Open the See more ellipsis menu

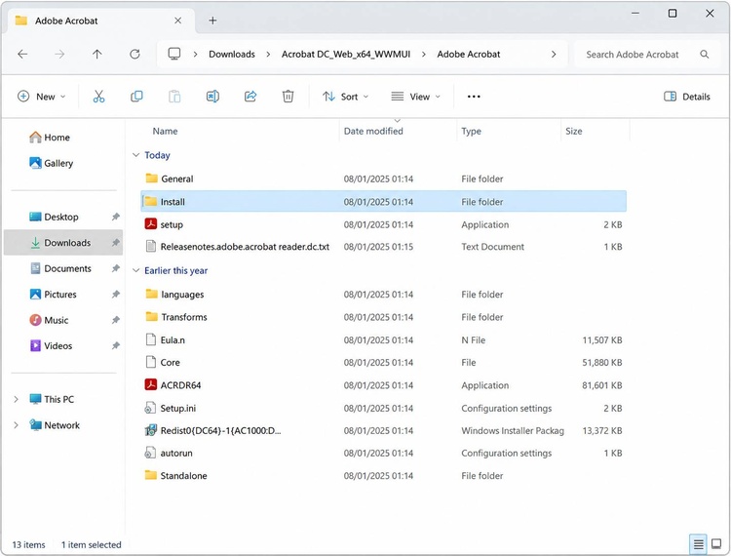tap(474, 97)
